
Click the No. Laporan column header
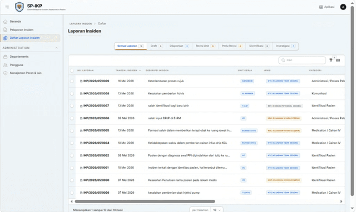click(85, 70)
